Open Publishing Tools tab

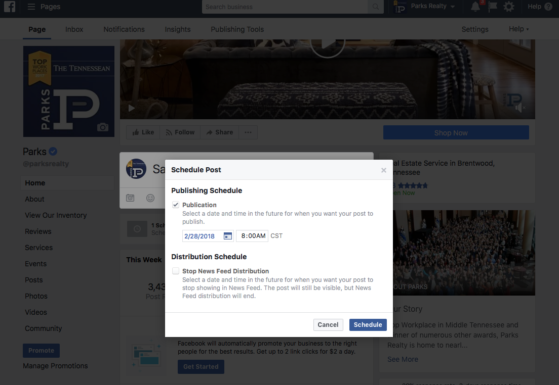point(237,29)
